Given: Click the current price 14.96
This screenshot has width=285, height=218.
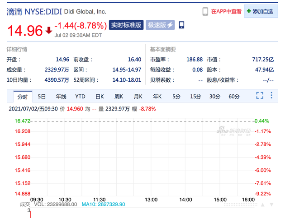Looking at the screenshot, I should pos(25,31).
